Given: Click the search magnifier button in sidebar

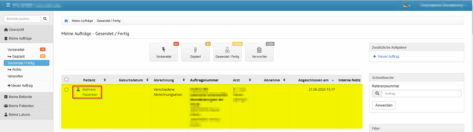Looking at the screenshot, I should 45,19.
